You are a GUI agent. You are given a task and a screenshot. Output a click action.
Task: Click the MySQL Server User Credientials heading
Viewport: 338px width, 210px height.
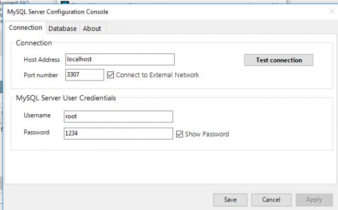pyautogui.click(x=66, y=98)
